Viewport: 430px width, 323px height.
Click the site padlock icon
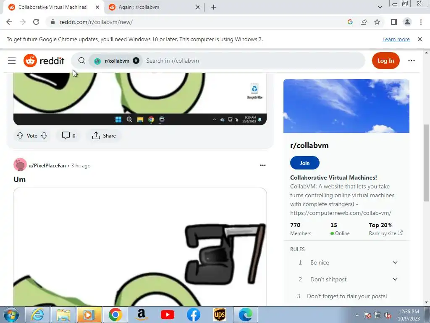[53, 22]
